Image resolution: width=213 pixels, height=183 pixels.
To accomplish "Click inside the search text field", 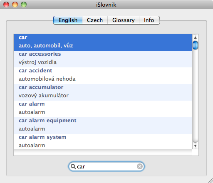I will [106, 166].
